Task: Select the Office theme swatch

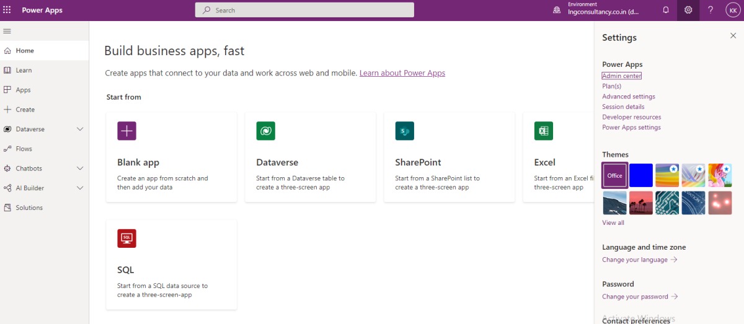Action: click(x=615, y=175)
